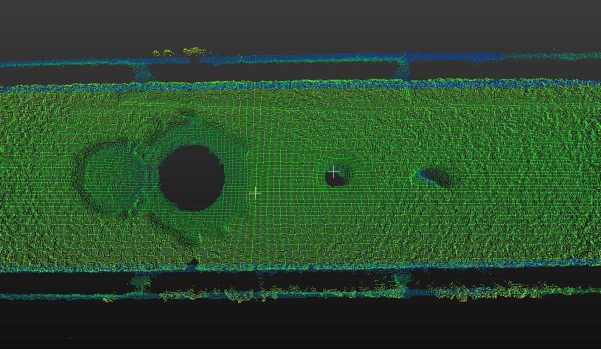Click the upper-right bracket joining rail and surface
The height and width of the screenshot is (349, 601).
click(x=400, y=70)
